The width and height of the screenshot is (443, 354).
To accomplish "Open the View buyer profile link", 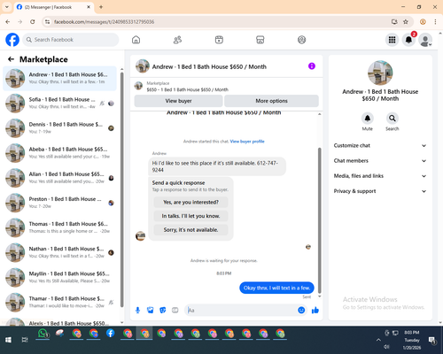I will coord(247,142).
